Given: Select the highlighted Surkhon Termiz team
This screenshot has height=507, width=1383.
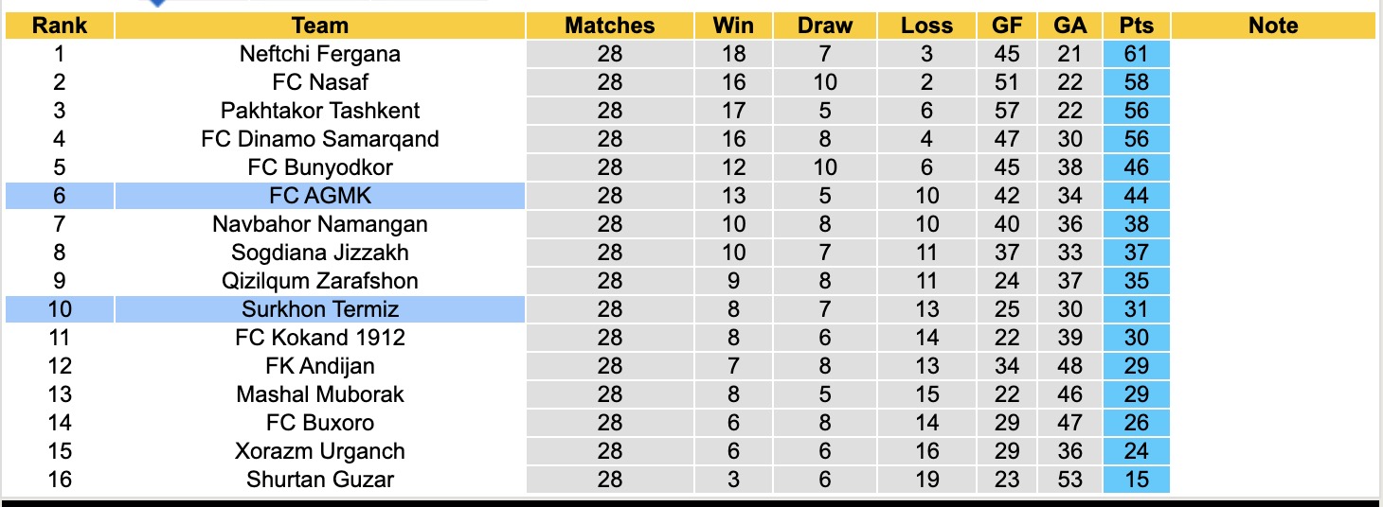Looking at the screenshot, I should 320,309.
